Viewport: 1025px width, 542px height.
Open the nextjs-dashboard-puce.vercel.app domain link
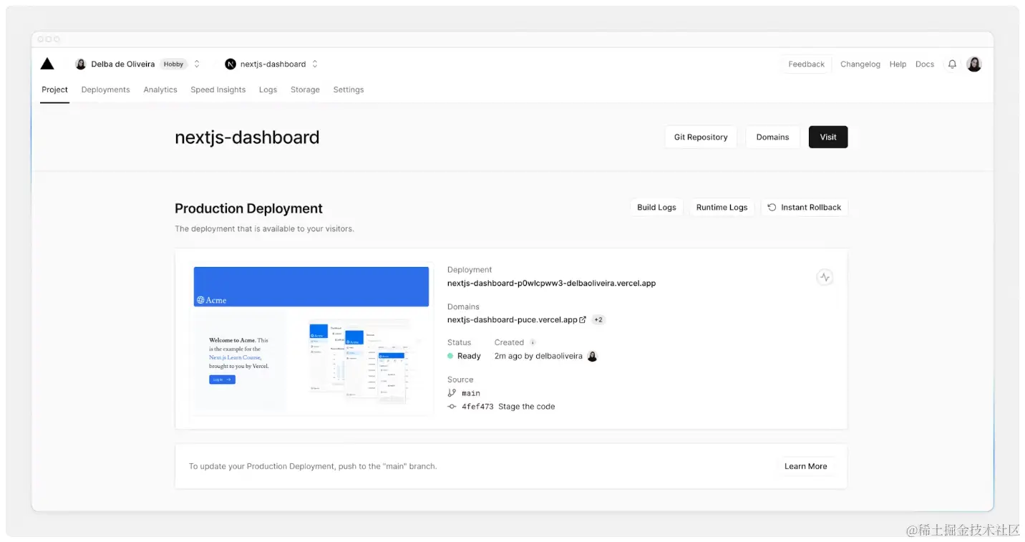[x=512, y=320]
